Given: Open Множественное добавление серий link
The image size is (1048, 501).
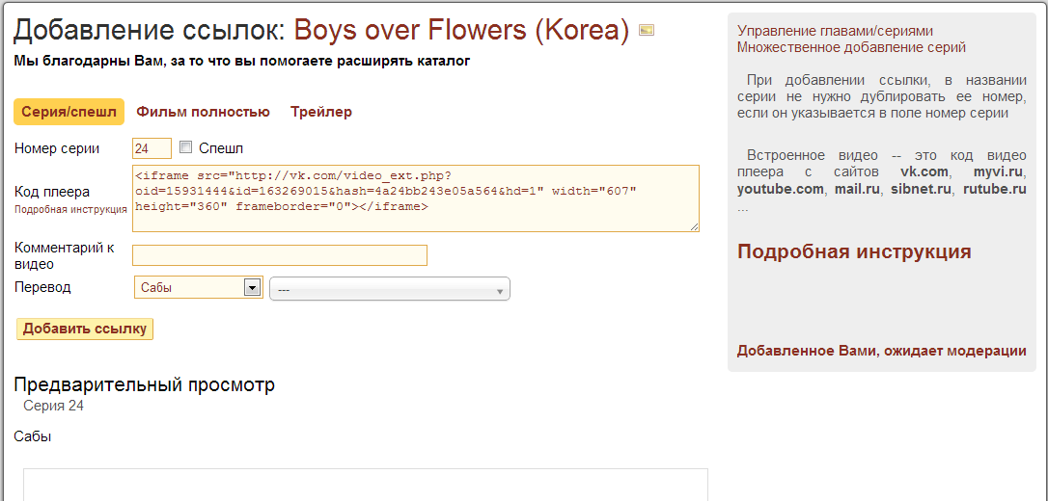Looking at the screenshot, I should pos(851,47).
